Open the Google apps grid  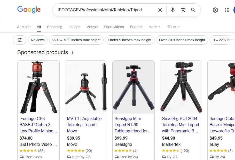point(227,10)
